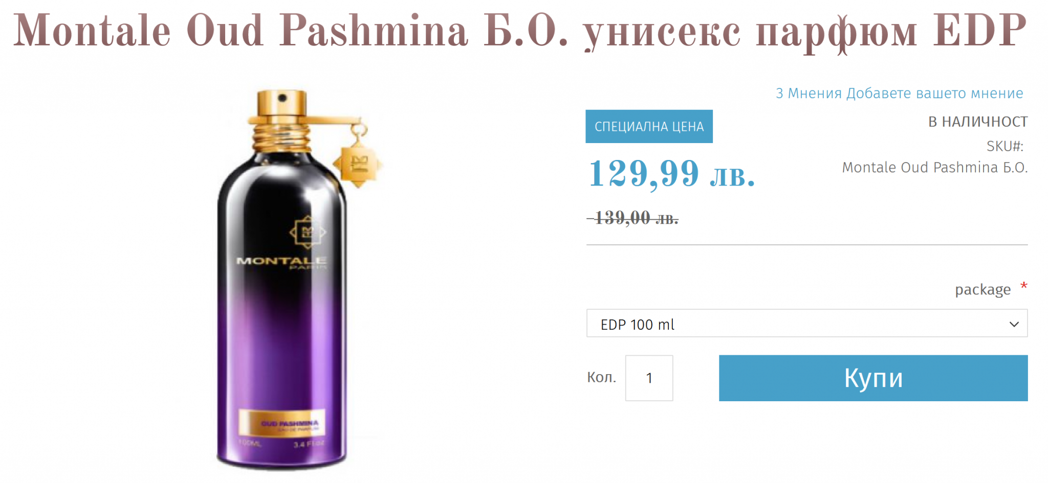Click the red required asterisk beside package

[x=1023, y=286]
